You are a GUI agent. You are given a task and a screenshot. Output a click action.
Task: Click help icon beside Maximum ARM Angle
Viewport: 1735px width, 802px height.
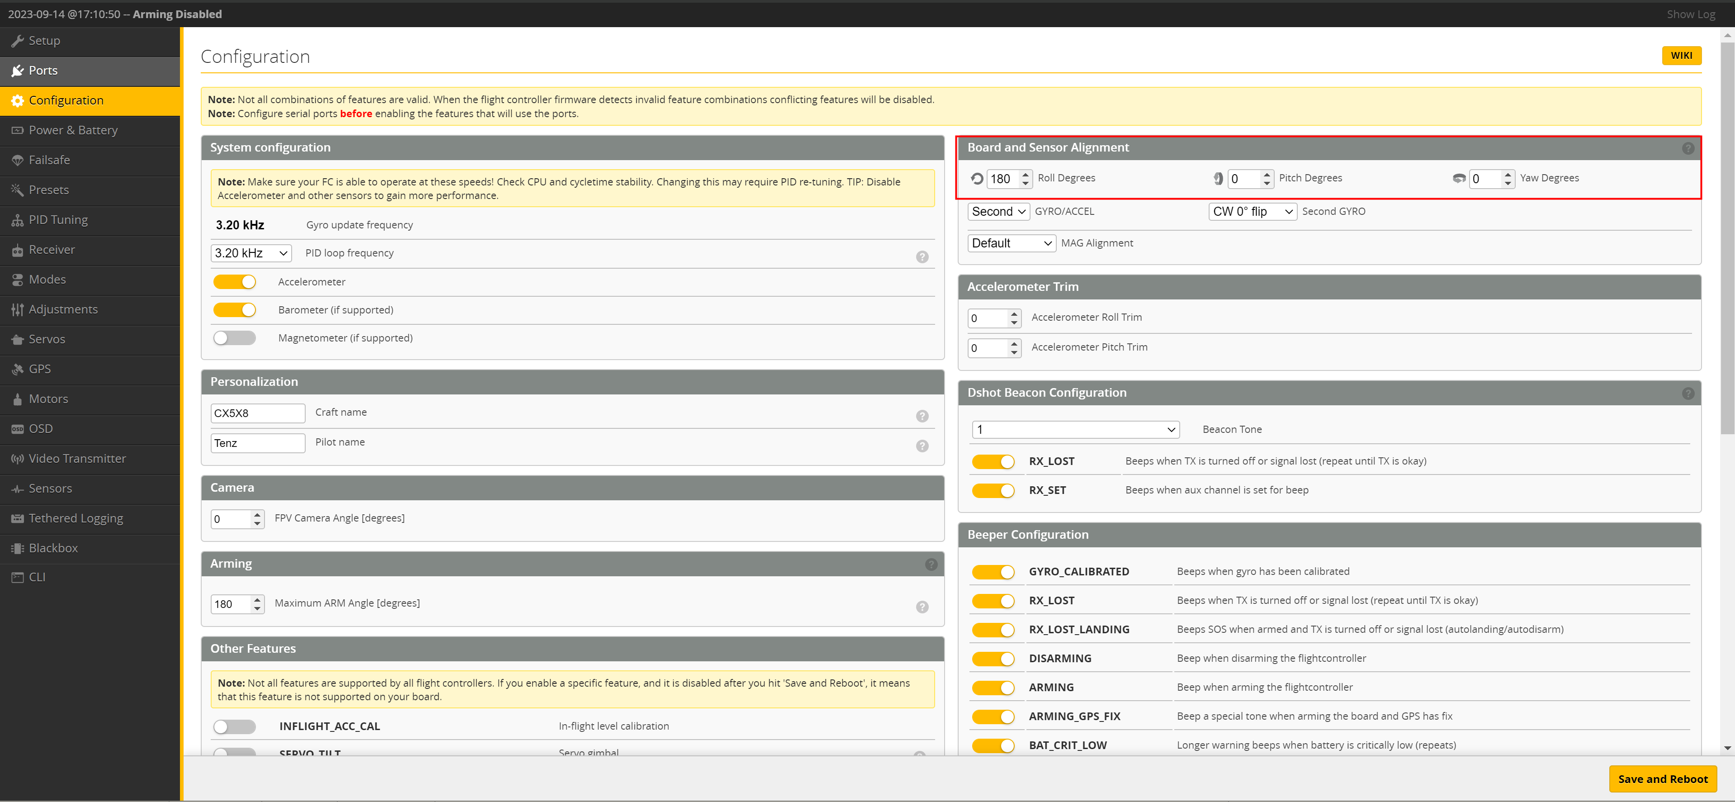click(922, 607)
